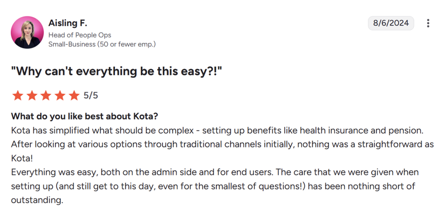The height and width of the screenshot is (213, 444).
Task: Click the first rating star
Action: pyautogui.click(x=18, y=96)
